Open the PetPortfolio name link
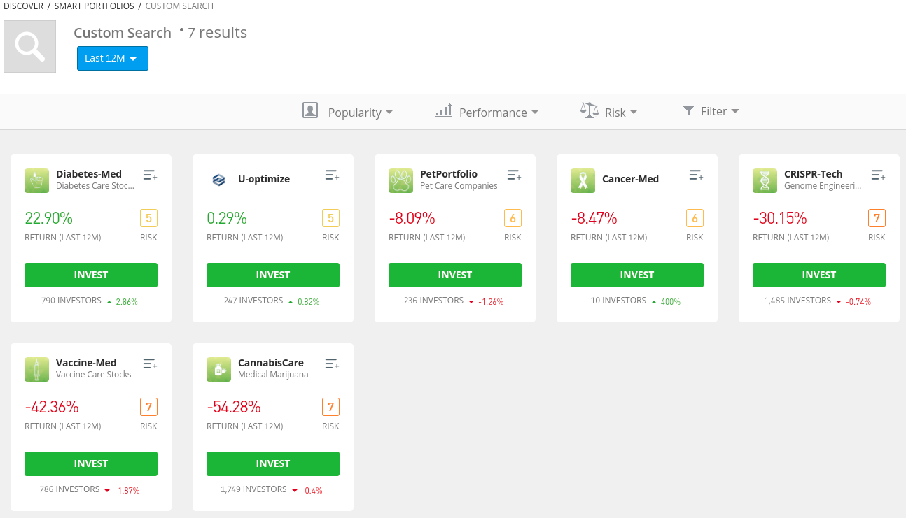 click(x=449, y=174)
